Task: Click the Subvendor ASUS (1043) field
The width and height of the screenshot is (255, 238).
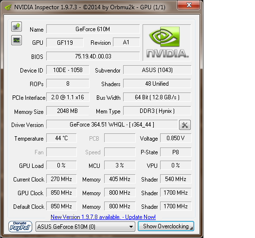Action: 157,70
